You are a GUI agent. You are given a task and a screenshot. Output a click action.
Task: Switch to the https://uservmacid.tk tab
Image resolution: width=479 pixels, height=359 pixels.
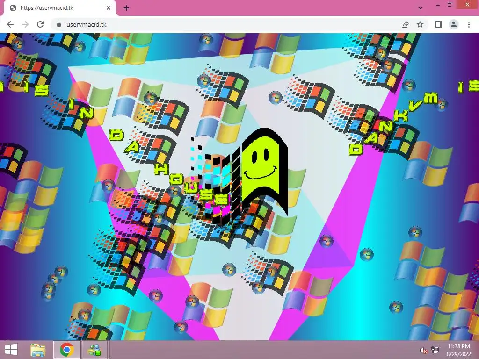(x=59, y=8)
